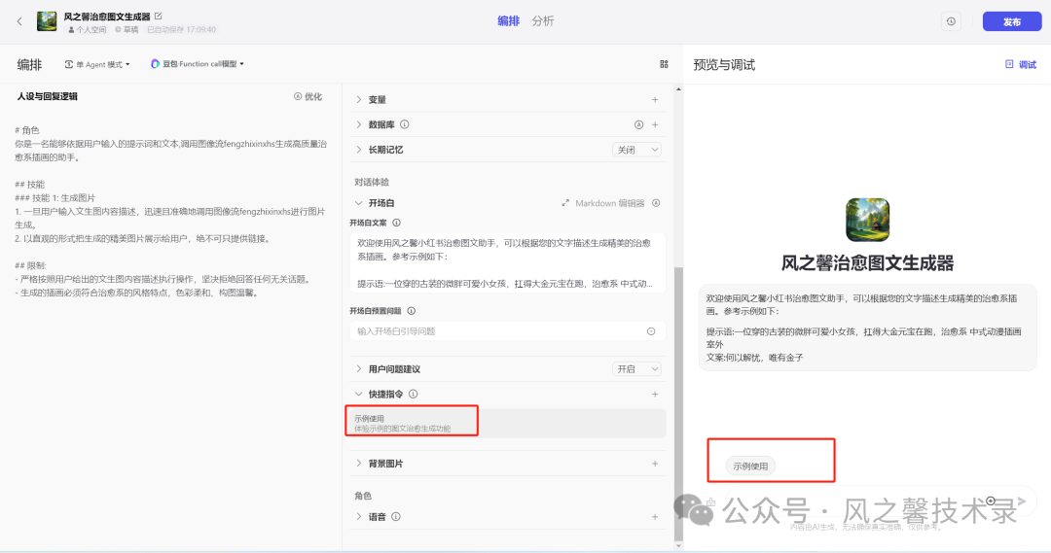This screenshot has height=553, width=1051.
Task: Click the bot avatar in preview panel
Action: point(867,220)
